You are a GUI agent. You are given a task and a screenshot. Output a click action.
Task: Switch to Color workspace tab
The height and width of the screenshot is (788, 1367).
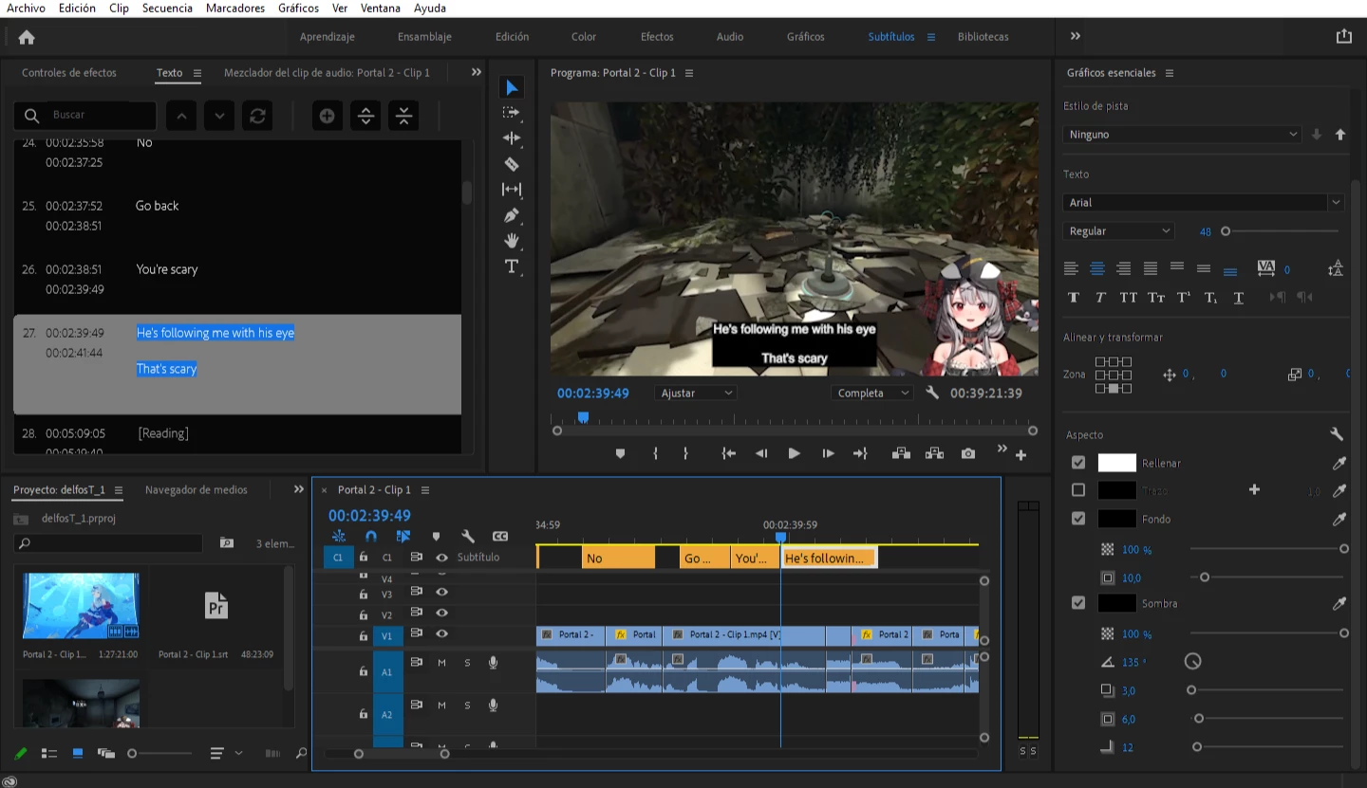point(584,37)
